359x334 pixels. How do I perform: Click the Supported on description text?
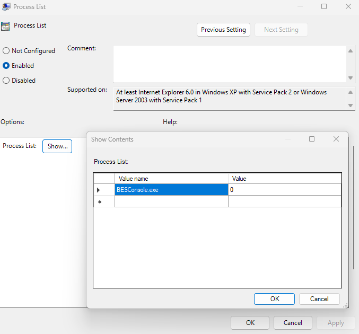[221, 96]
